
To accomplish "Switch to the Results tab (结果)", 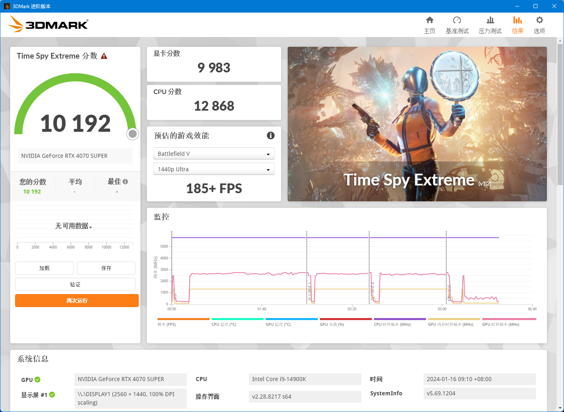I will pyautogui.click(x=517, y=25).
